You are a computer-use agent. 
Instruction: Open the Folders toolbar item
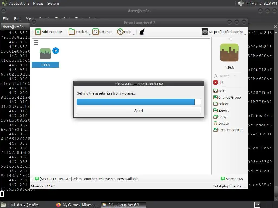coord(78,32)
